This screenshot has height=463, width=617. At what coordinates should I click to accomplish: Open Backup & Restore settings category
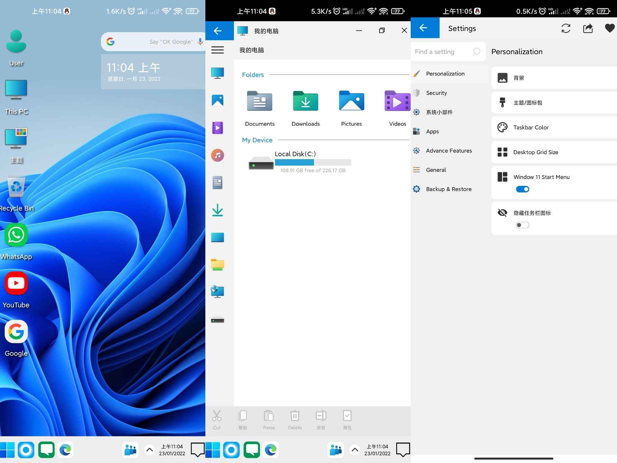point(449,189)
